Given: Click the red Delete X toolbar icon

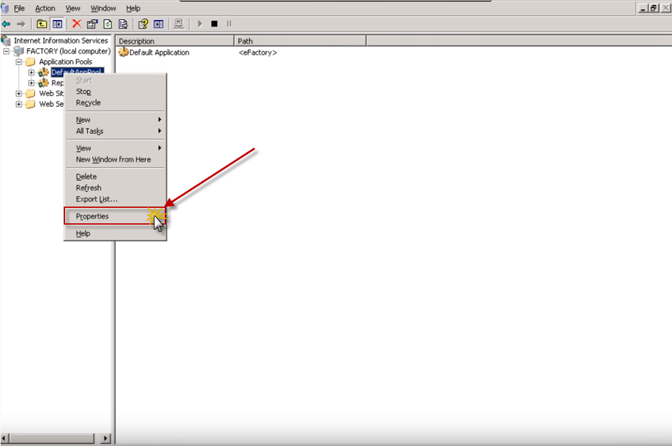Looking at the screenshot, I should (77, 24).
